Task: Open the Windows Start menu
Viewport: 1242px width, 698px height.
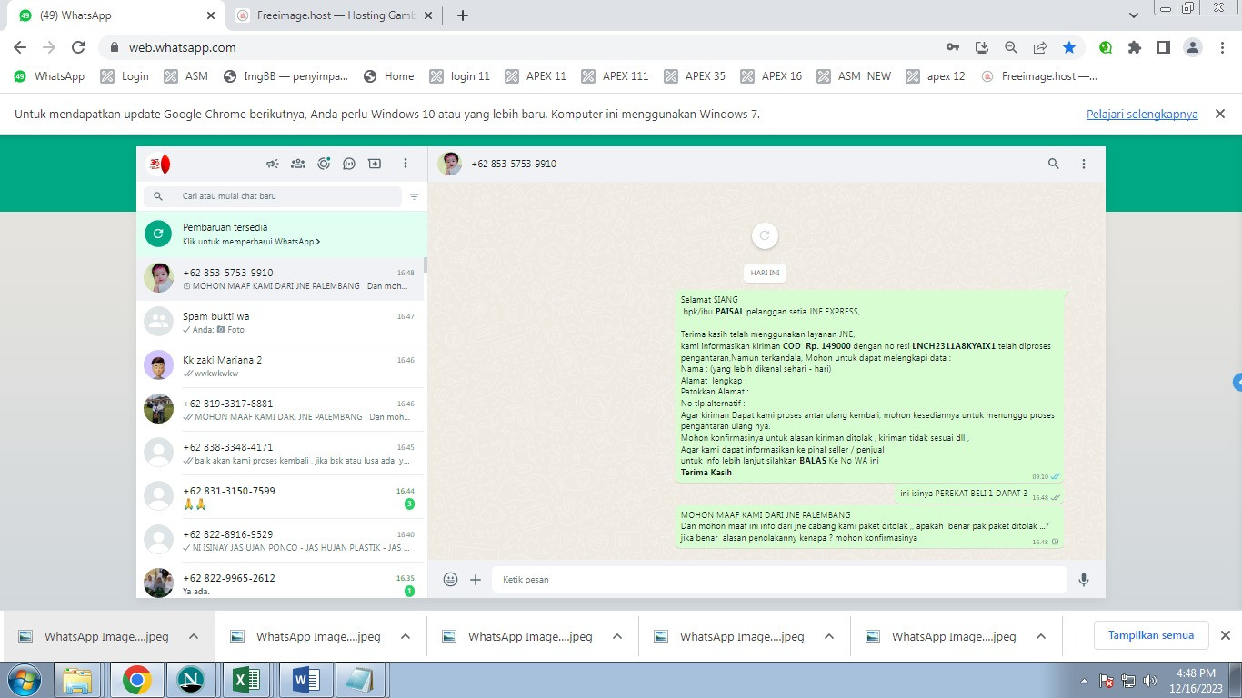Action: 25,680
